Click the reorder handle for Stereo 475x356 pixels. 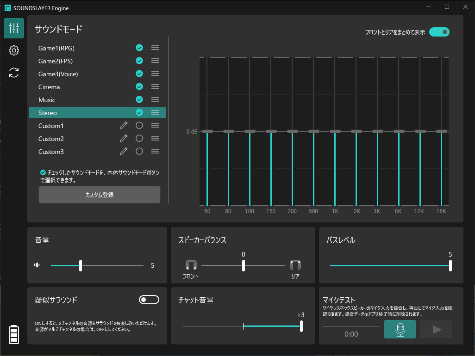(x=155, y=112)
